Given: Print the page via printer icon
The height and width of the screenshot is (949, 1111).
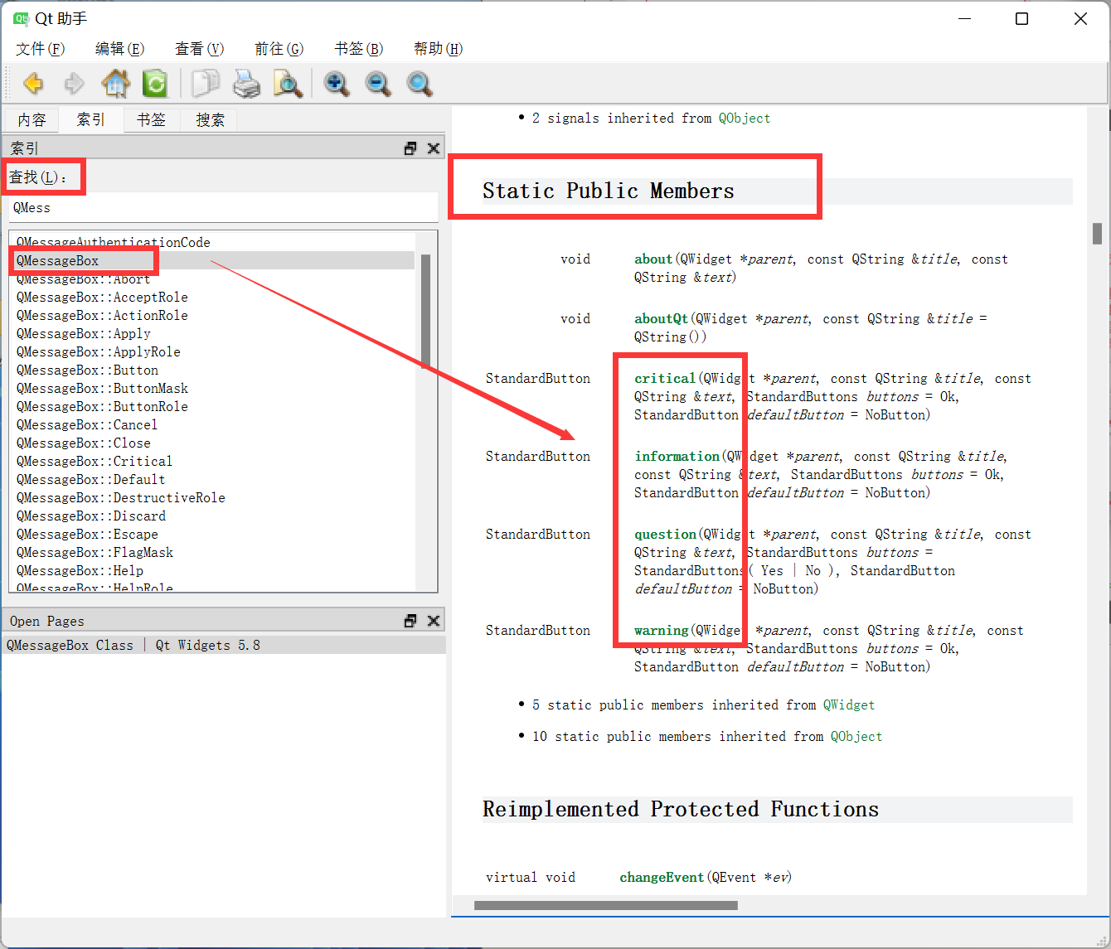Looking at the screenshot, I should click(x=246, y=84).
